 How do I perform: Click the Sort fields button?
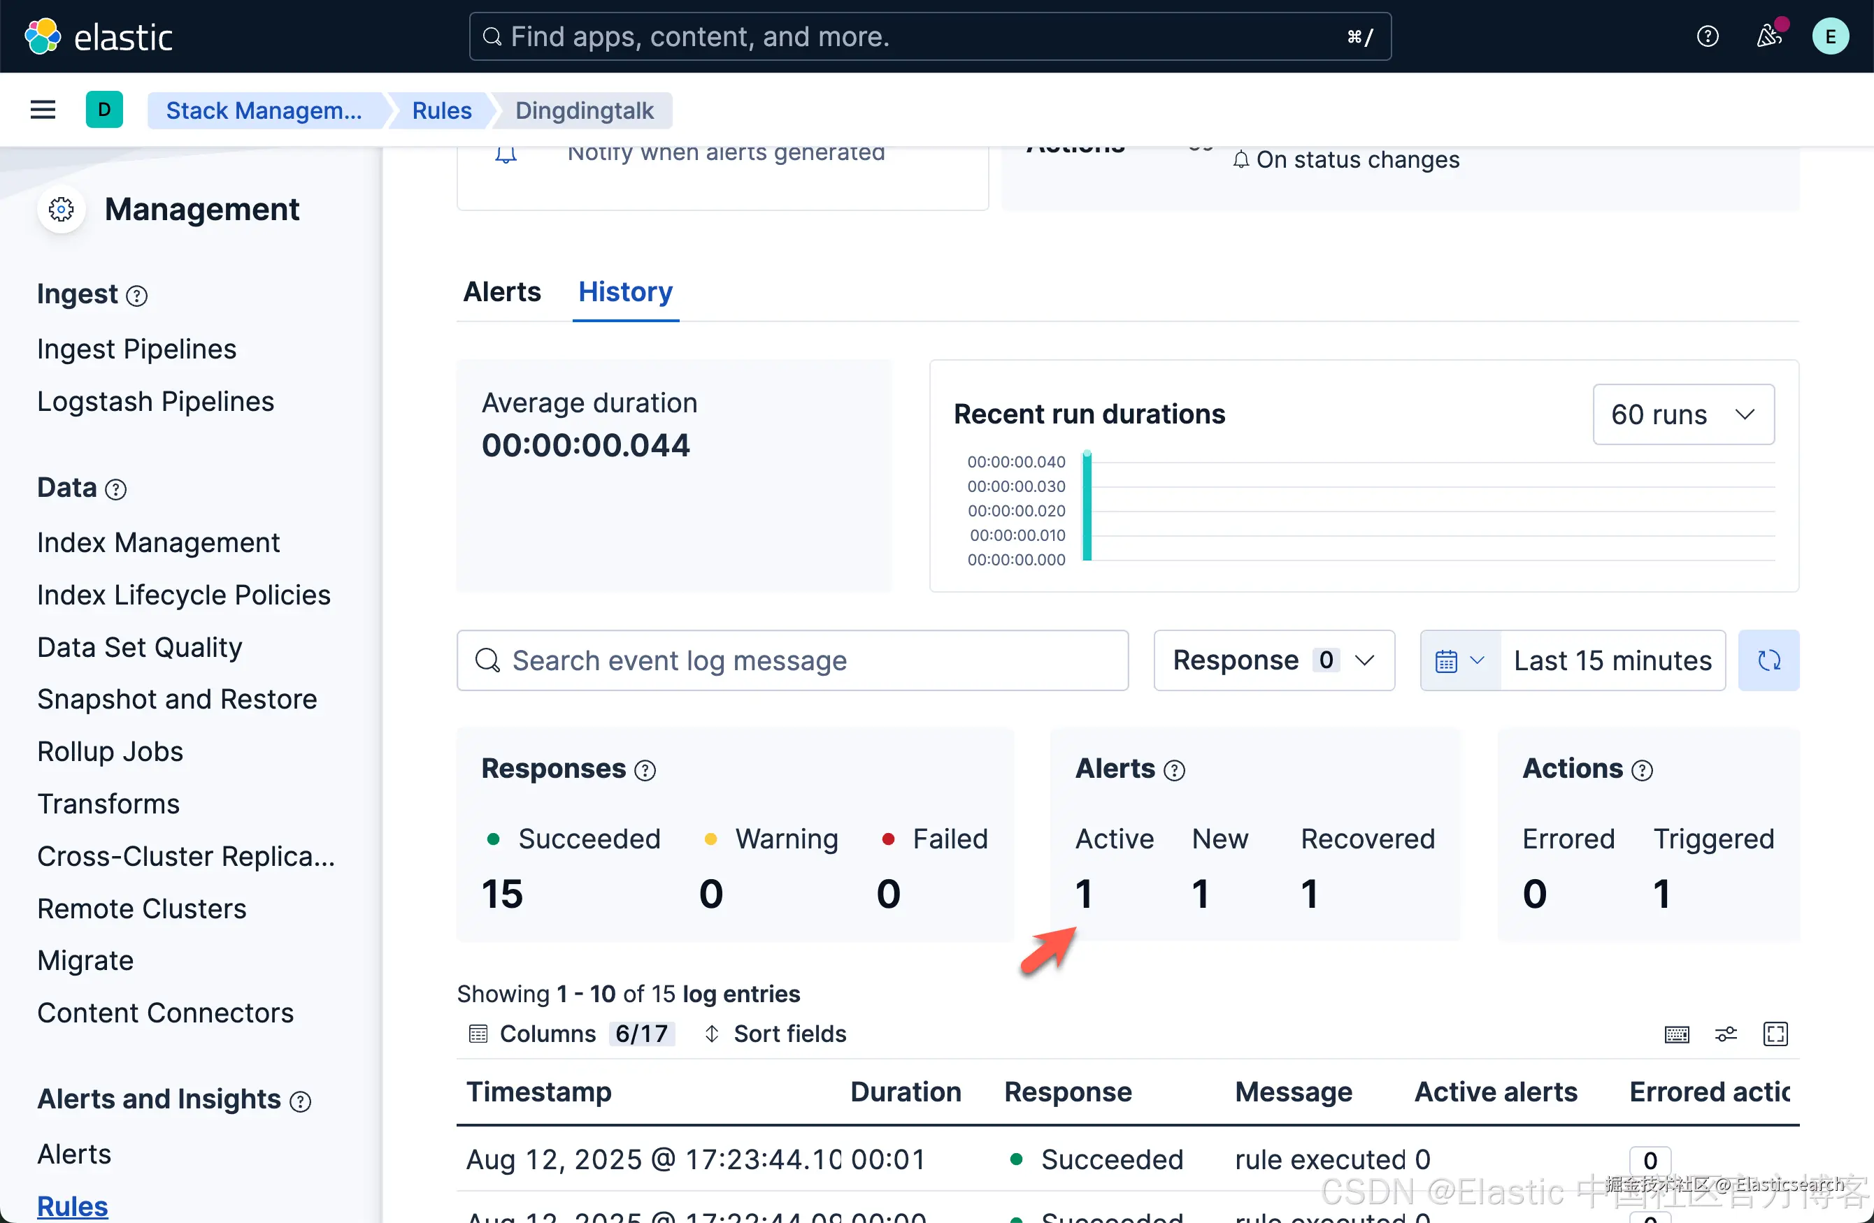[775, 1034]
